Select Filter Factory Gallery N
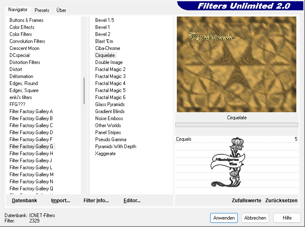Image resolution: width=305 pixels, height=227 pixels. tap(31, 182)
